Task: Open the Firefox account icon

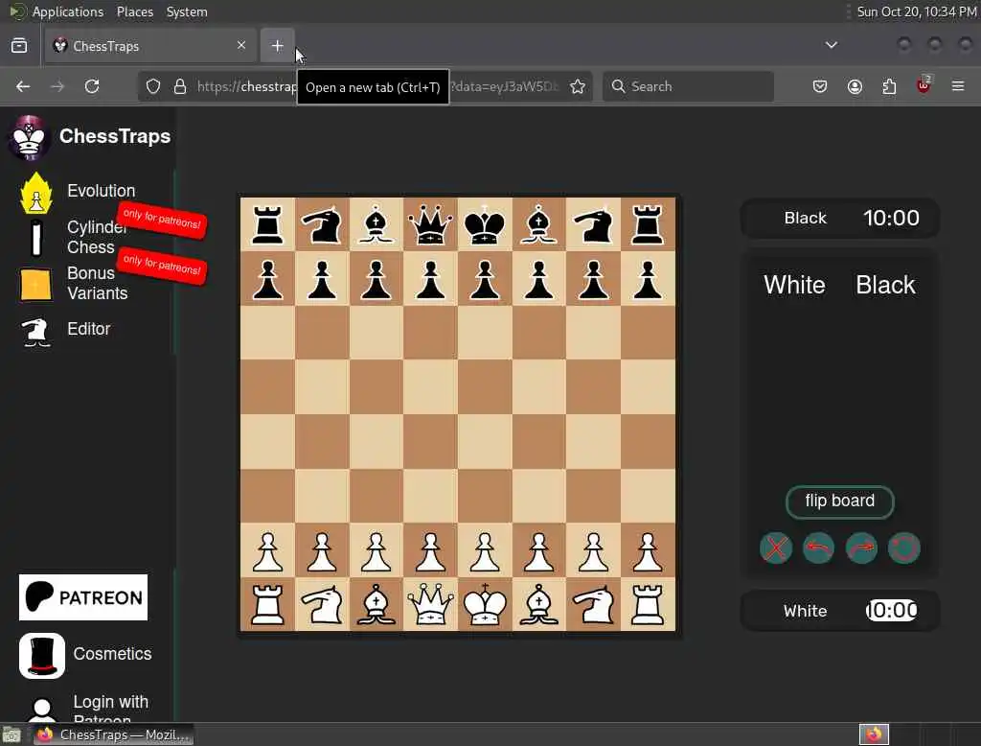Action: [855, 86]
